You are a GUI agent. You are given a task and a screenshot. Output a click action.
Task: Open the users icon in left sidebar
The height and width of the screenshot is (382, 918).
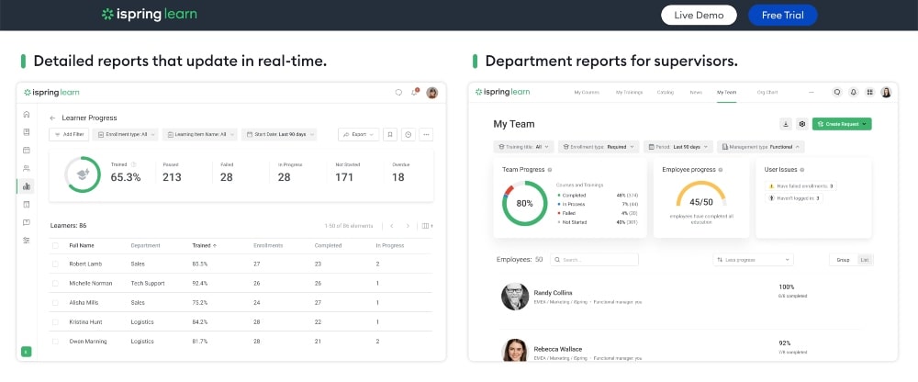pos(27,168)
